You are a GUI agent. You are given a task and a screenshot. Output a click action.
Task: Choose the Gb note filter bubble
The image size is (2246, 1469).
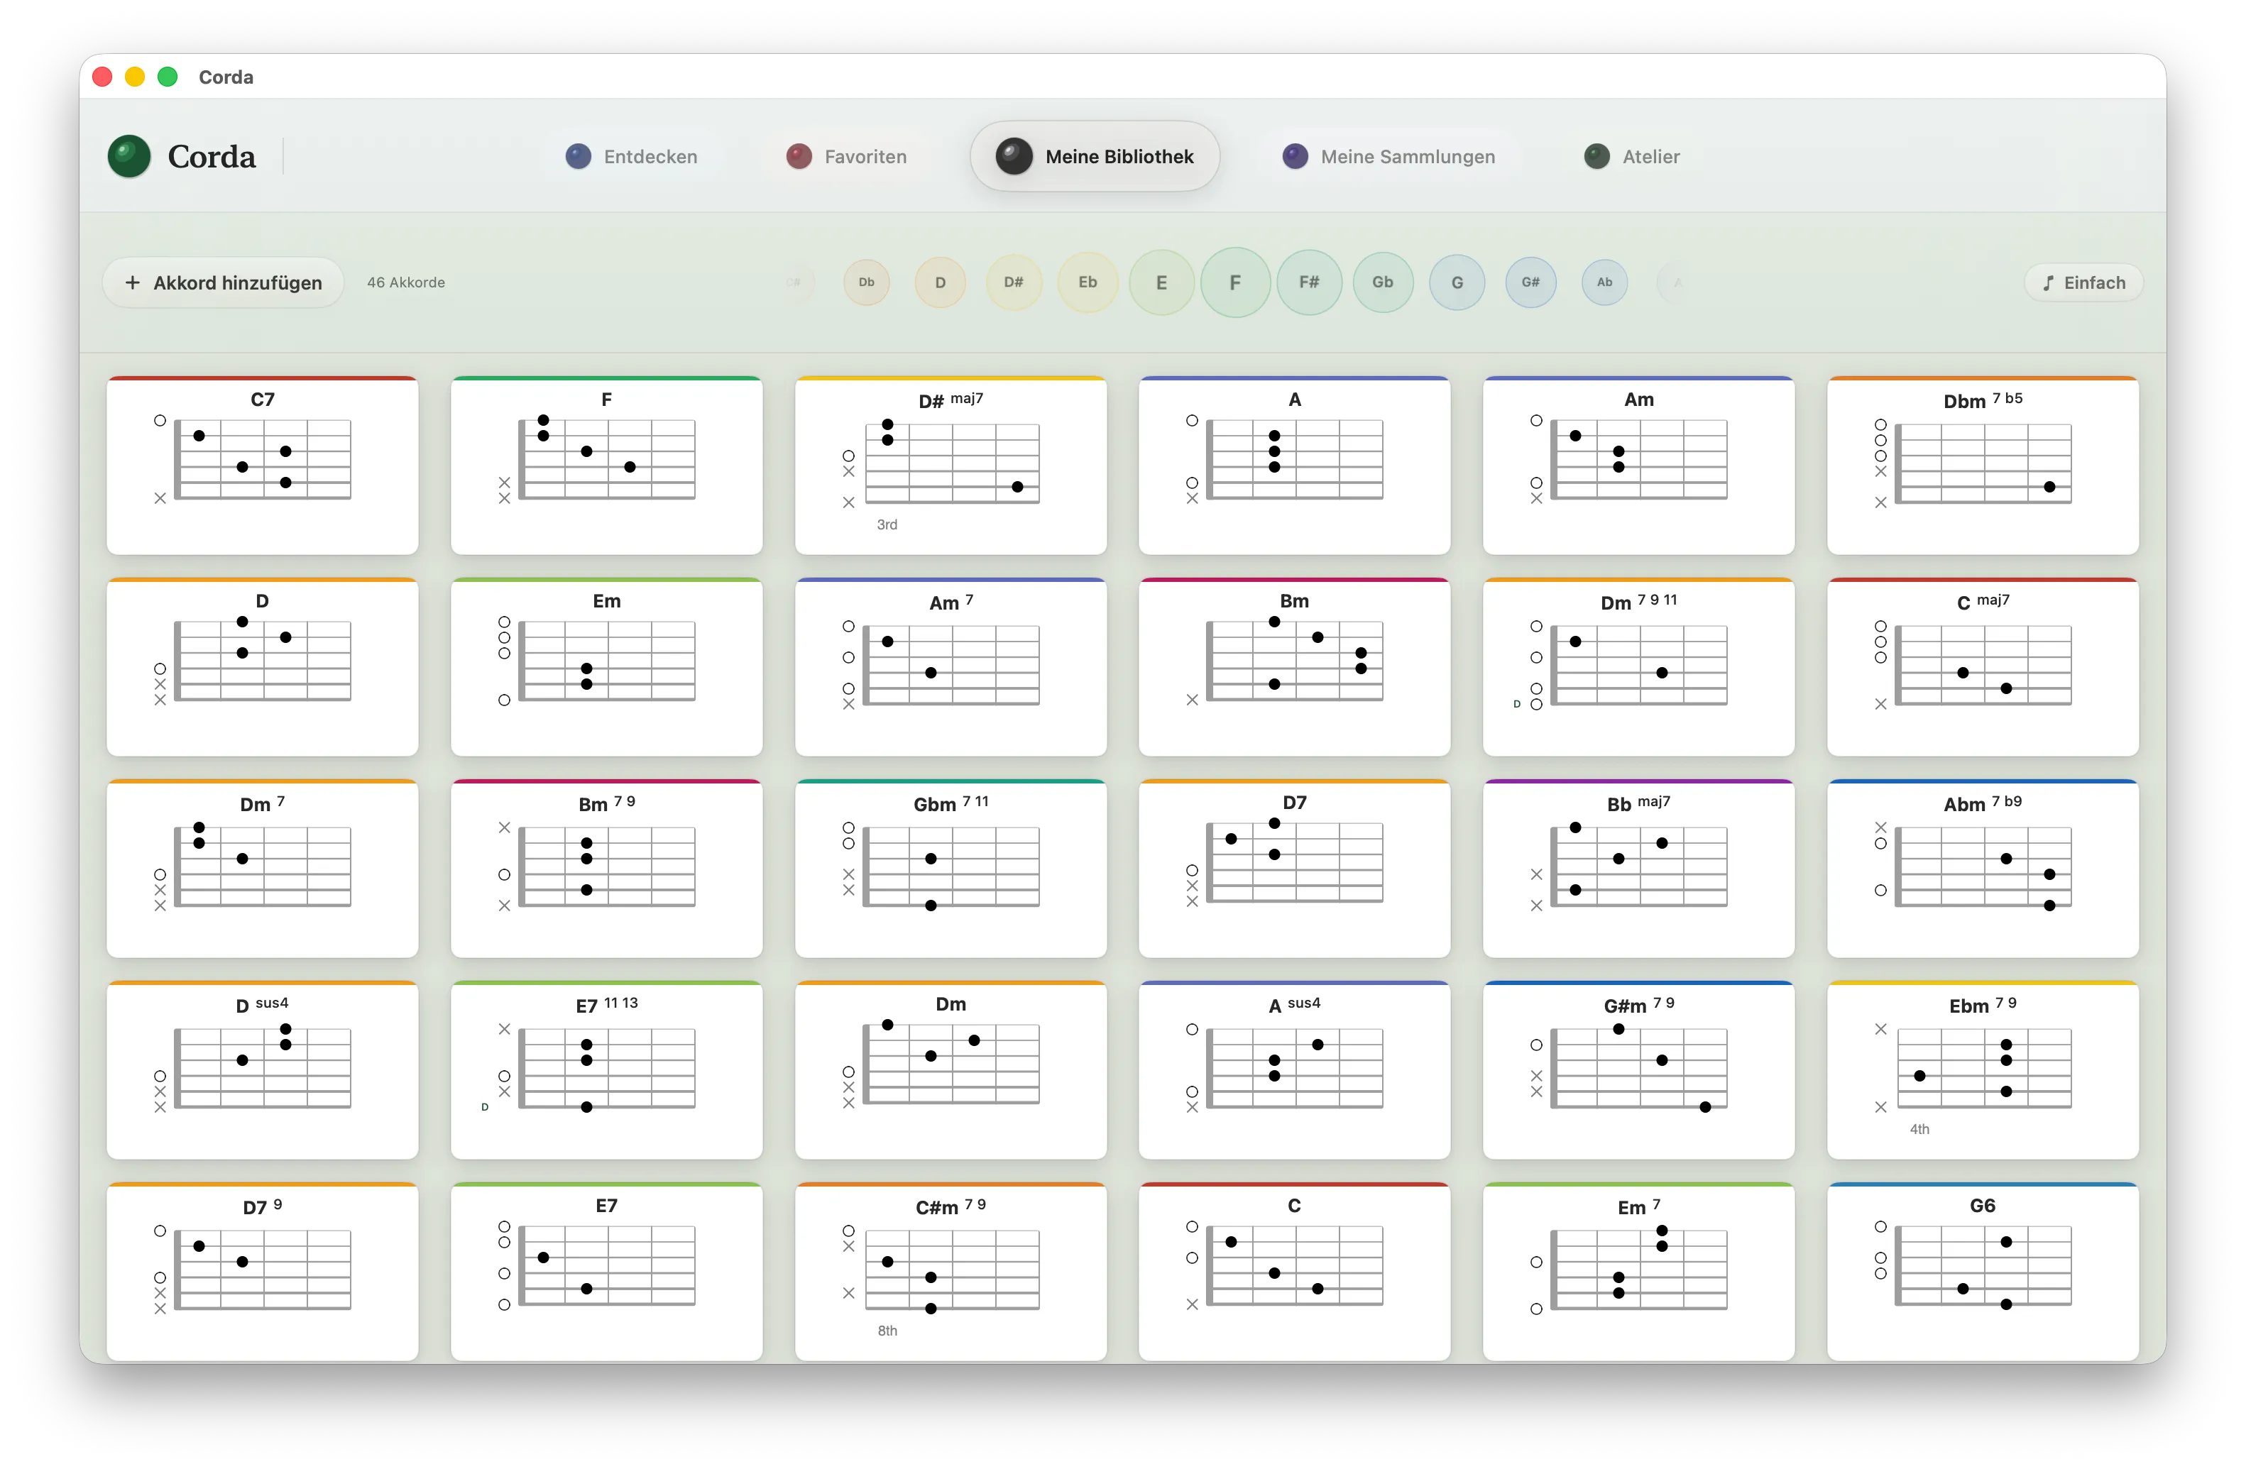coord(1383,282)
